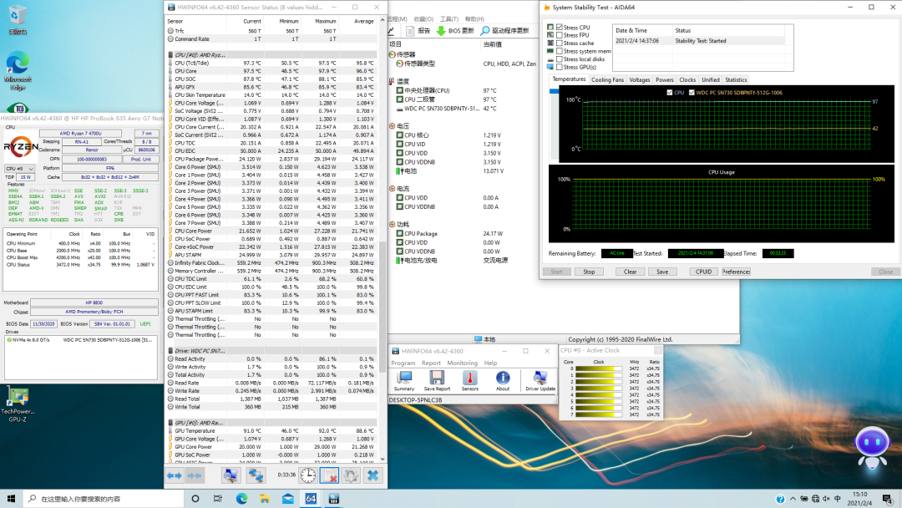Open the Monitoring menu in HWiNFO64

(x=462, y=363)
